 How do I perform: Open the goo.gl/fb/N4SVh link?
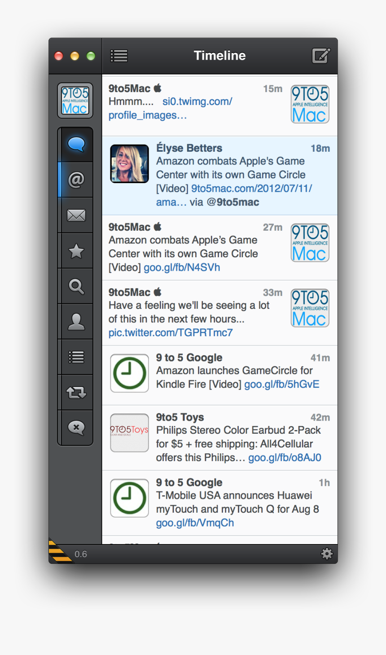pos(182,268)
